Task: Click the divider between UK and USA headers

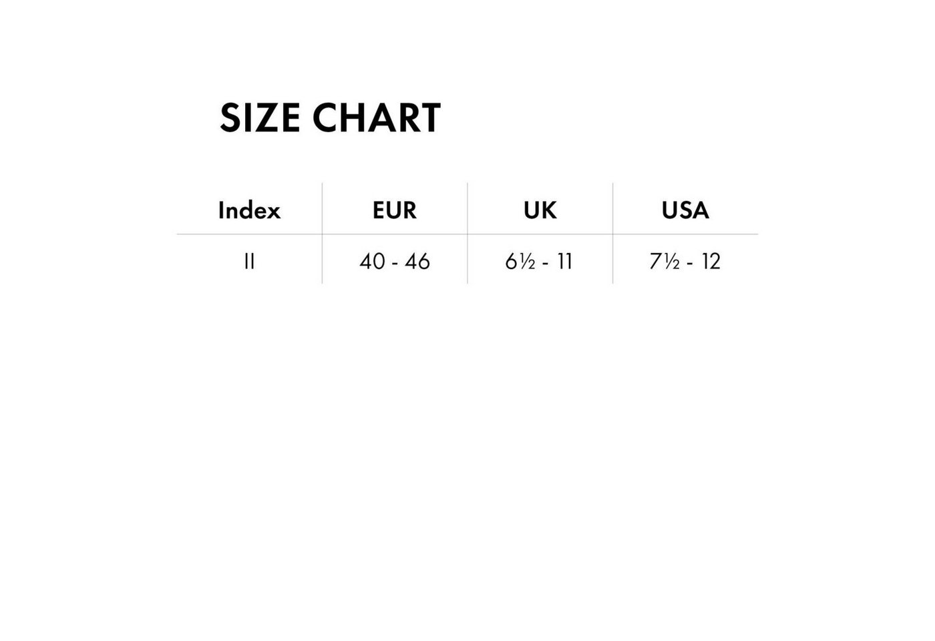Action: 612,208
